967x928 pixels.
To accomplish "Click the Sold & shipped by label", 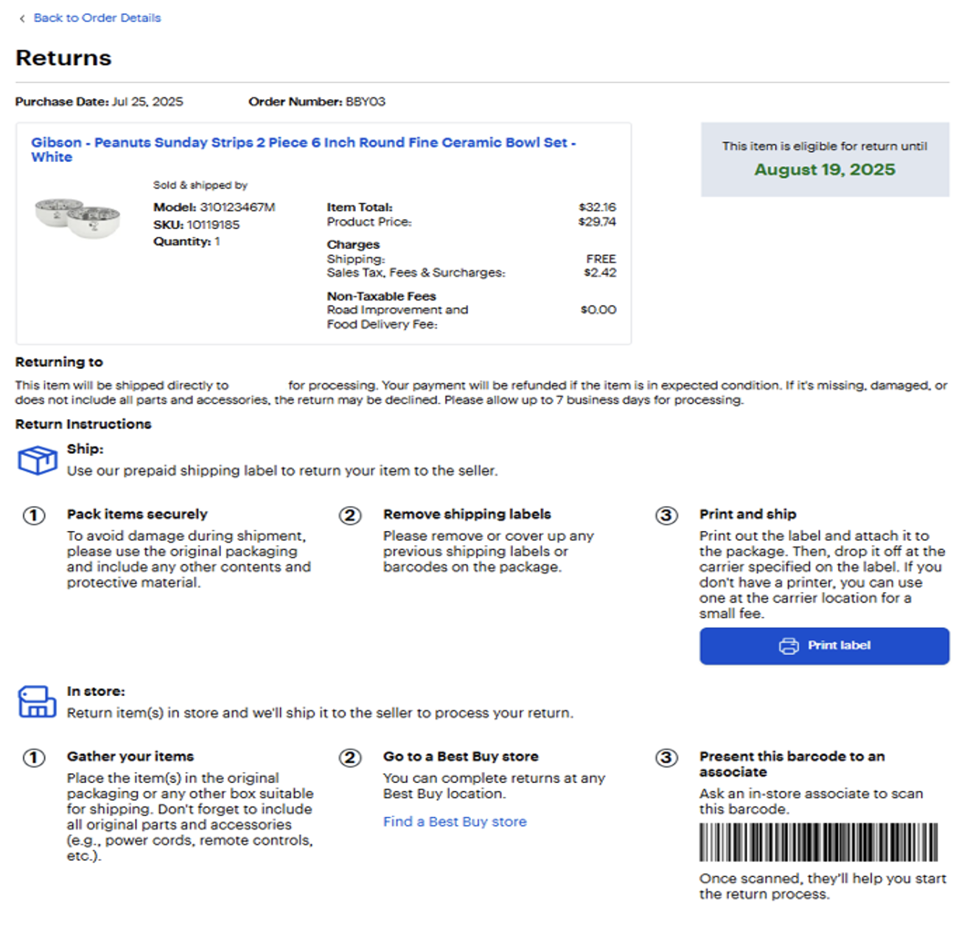I will pos(200,186).
